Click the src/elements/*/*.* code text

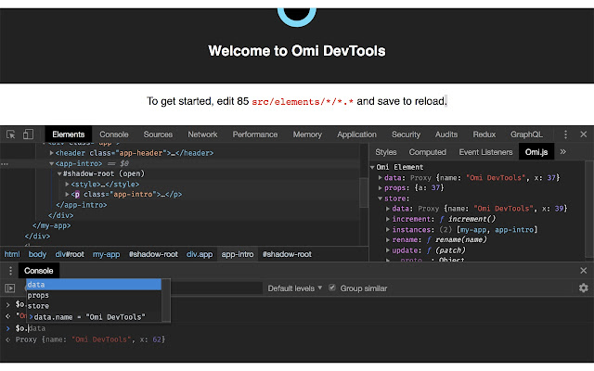click(x=303, y=101)
